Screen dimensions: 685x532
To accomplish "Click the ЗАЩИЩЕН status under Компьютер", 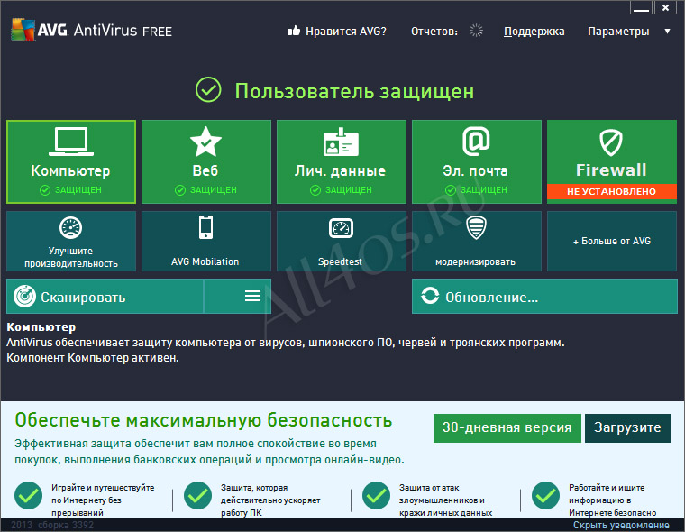I will coord(71,190).
